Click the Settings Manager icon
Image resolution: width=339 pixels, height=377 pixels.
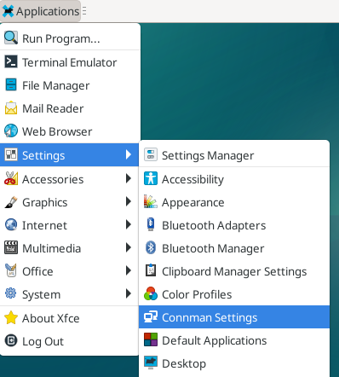tap(151, 154)
